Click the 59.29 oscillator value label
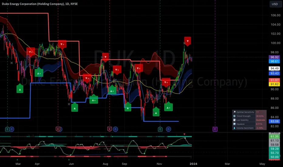Image resolution: width=283 pixels, height=167 pixels. [274, 149]
